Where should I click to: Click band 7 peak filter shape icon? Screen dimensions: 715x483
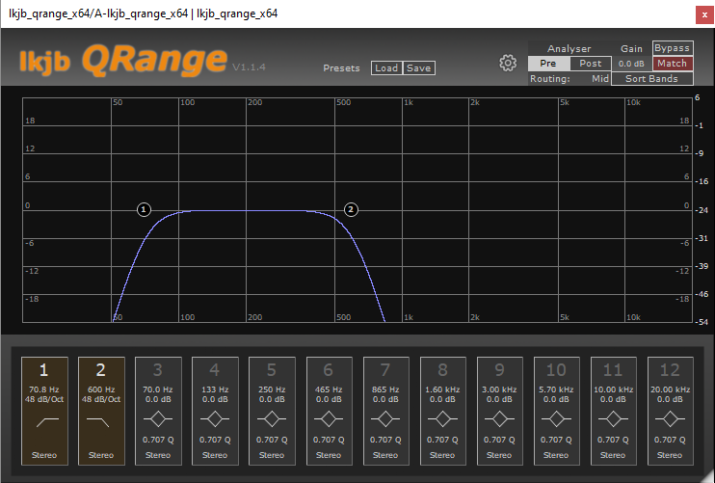385,418
